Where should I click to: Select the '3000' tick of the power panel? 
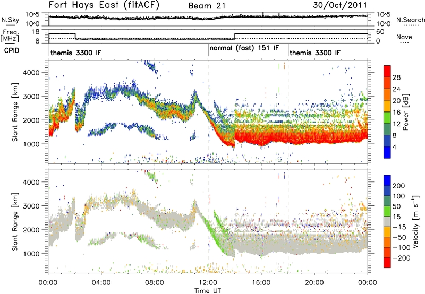pyautogui.click(x=31, y=97)
